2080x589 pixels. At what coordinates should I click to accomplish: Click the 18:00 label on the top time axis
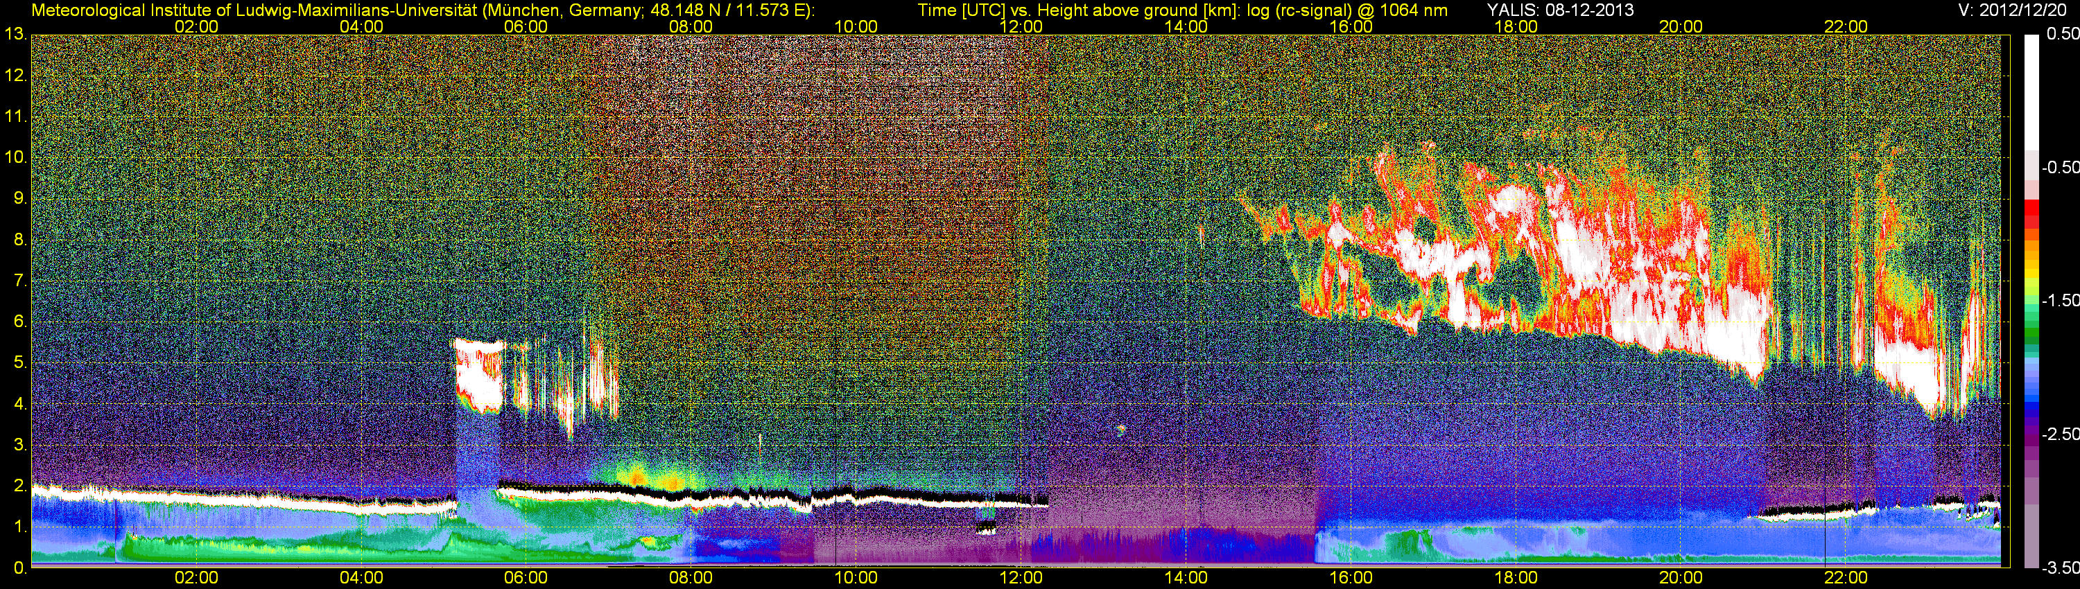[1516, 26]
